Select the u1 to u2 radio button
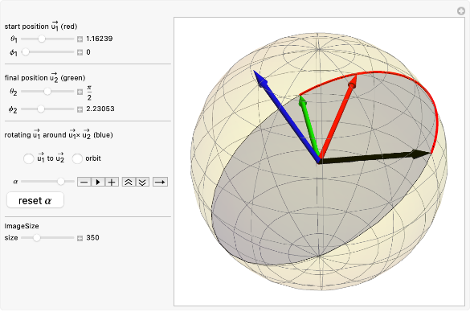The width and height of the screenshot is (470, 312). (28, 158)
